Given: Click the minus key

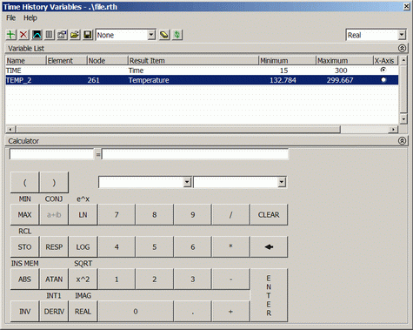Looking at the screenshot, I should 230,279.
